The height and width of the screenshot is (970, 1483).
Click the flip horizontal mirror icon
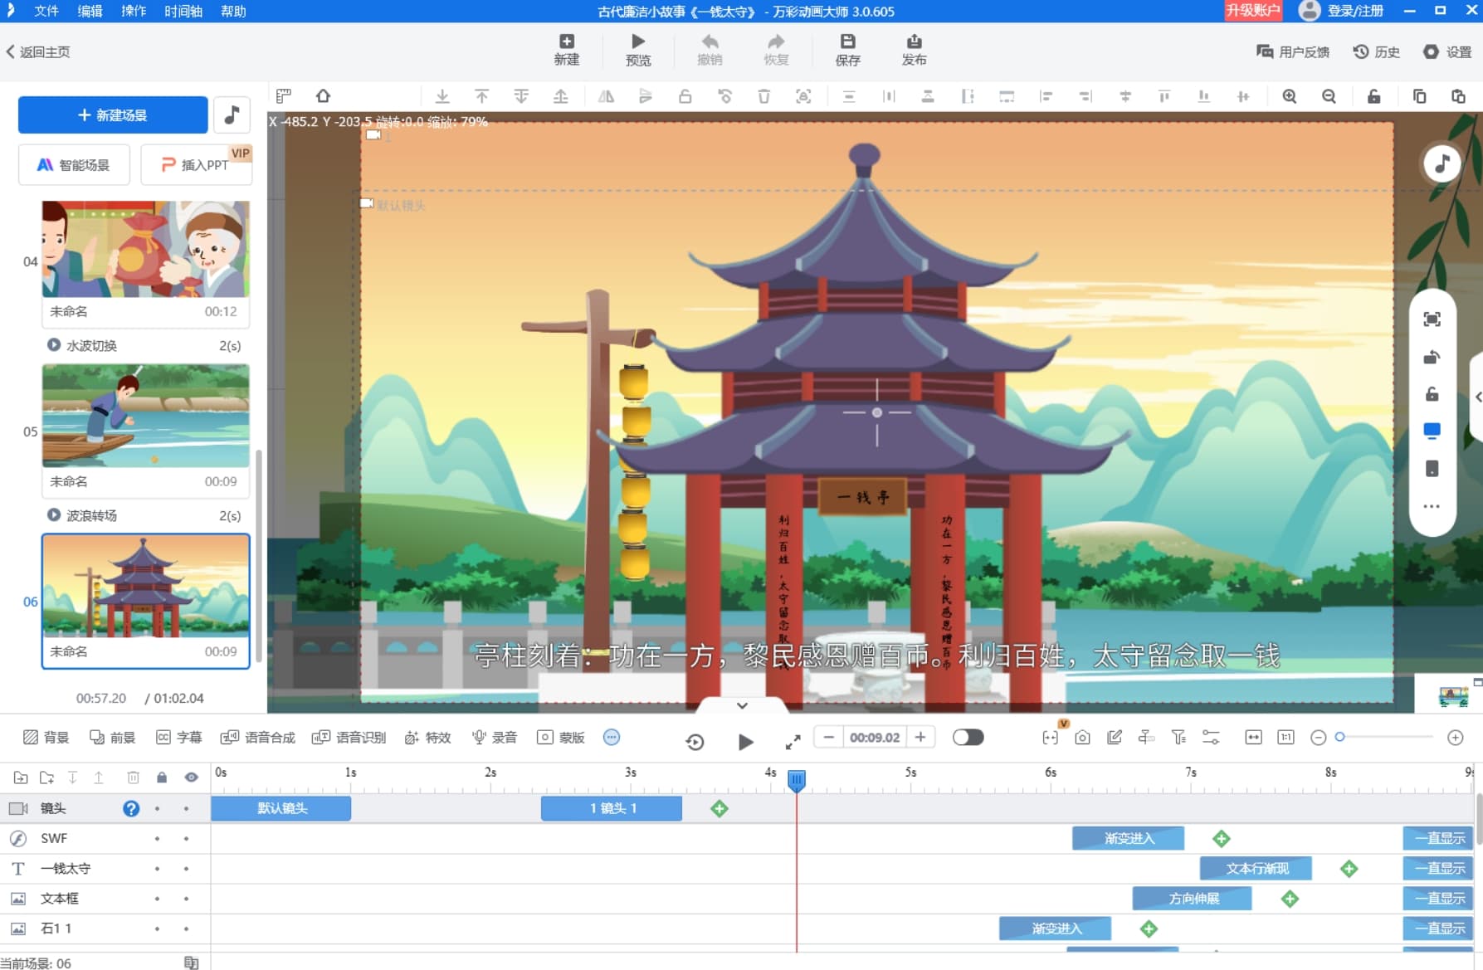[x=606, y=96]
